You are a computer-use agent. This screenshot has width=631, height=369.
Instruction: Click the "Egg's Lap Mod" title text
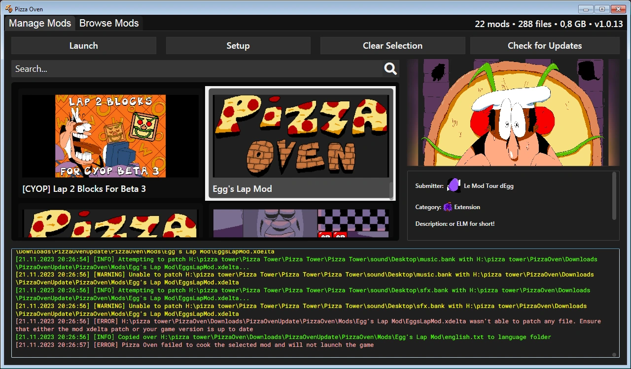coord(242,189)
